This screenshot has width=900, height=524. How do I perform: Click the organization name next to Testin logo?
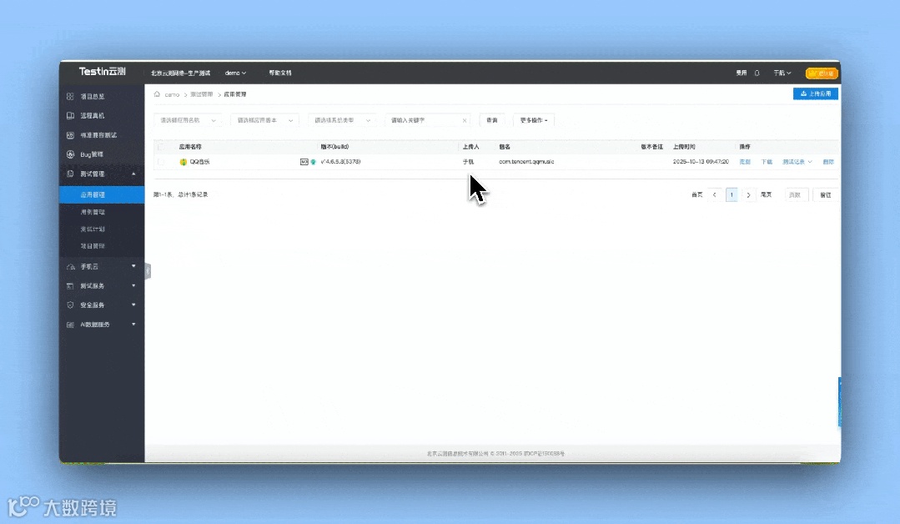click(x=180, y=73)
